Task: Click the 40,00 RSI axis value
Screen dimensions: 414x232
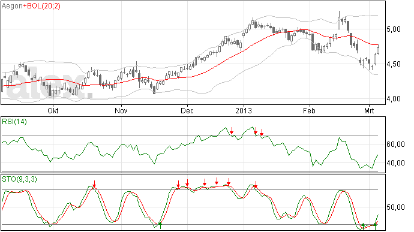Action: [x=395, y=163]
